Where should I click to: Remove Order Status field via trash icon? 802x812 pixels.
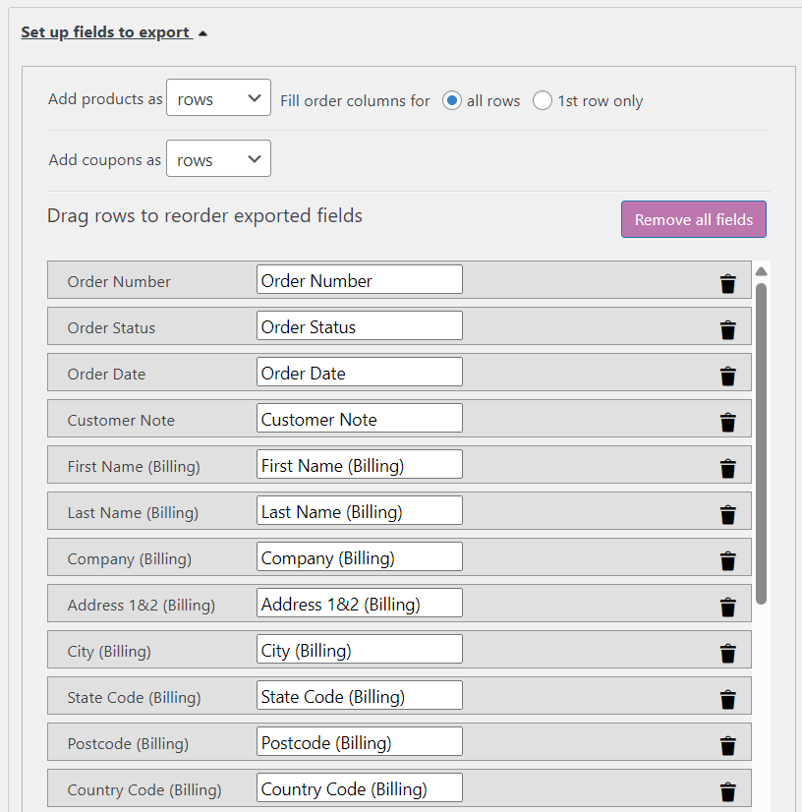[x=727, y=330]
